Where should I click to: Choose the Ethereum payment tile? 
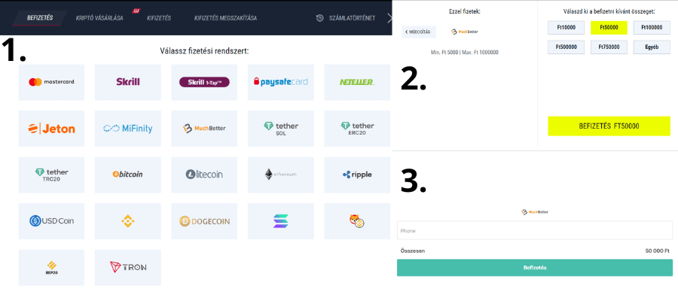tap(280, 175)
